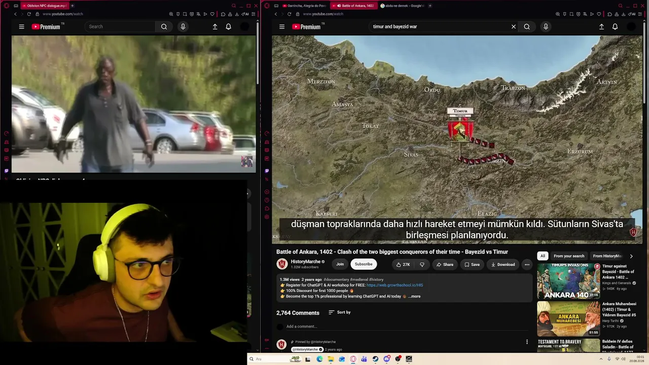Screen dimensions: 649x365
Task: Select the 'Oblivion NPC dialogue' tab in left window
Action: click(44, 6)
